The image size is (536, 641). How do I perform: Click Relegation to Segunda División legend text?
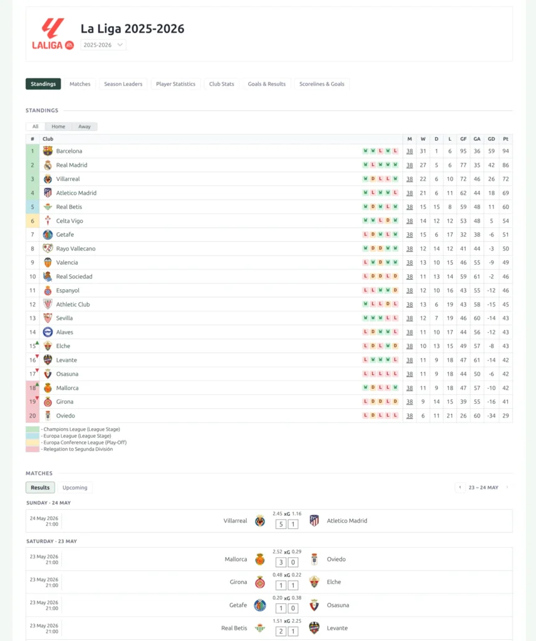coord(78,449)
